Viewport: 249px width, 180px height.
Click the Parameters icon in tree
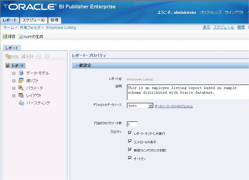point(21,88)
